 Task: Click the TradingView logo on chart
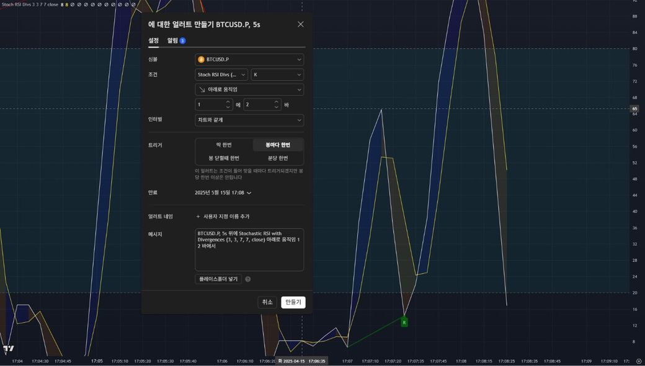8,349
